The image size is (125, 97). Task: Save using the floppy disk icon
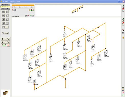(x=123, y=88)
